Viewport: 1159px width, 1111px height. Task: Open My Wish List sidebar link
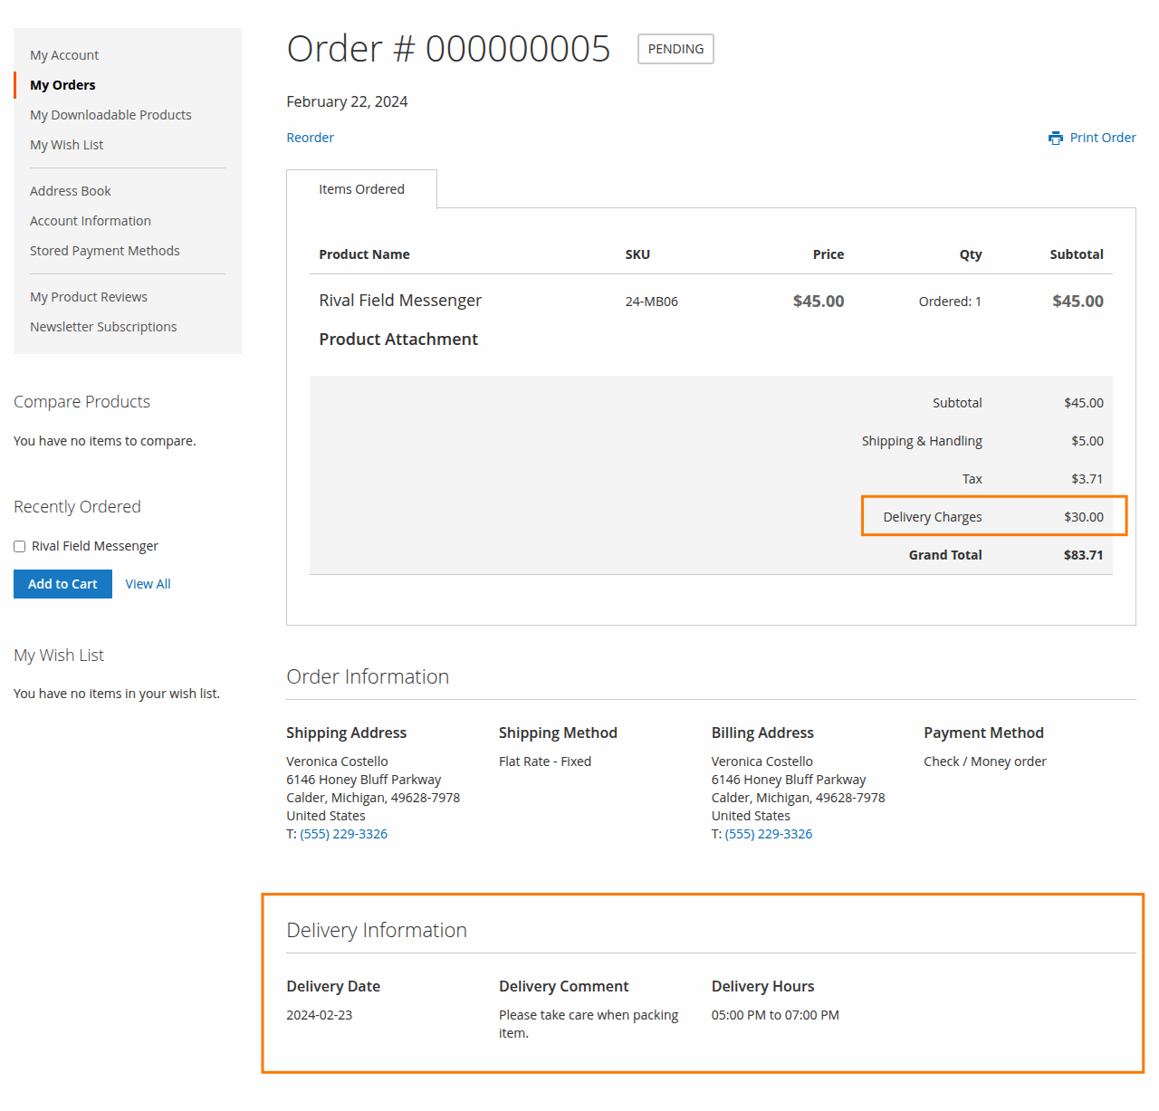[x=67, y=145]
